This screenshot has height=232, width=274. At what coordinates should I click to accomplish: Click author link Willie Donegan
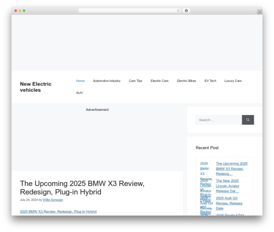(53, 200)
